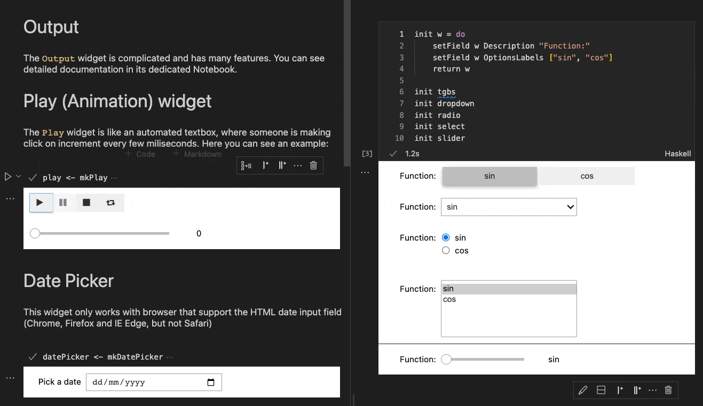The image size is (703, 406).
Task: Click the 'init tgbs' code line
Action: pyautogui.click(x=435, y=92)
